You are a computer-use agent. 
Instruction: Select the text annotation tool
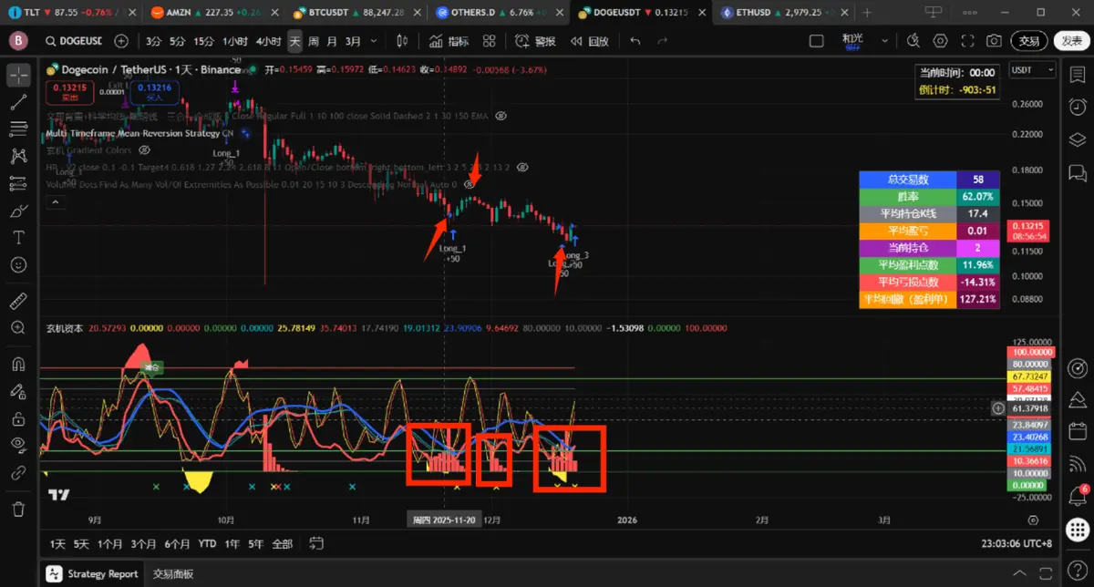[18, 238]
